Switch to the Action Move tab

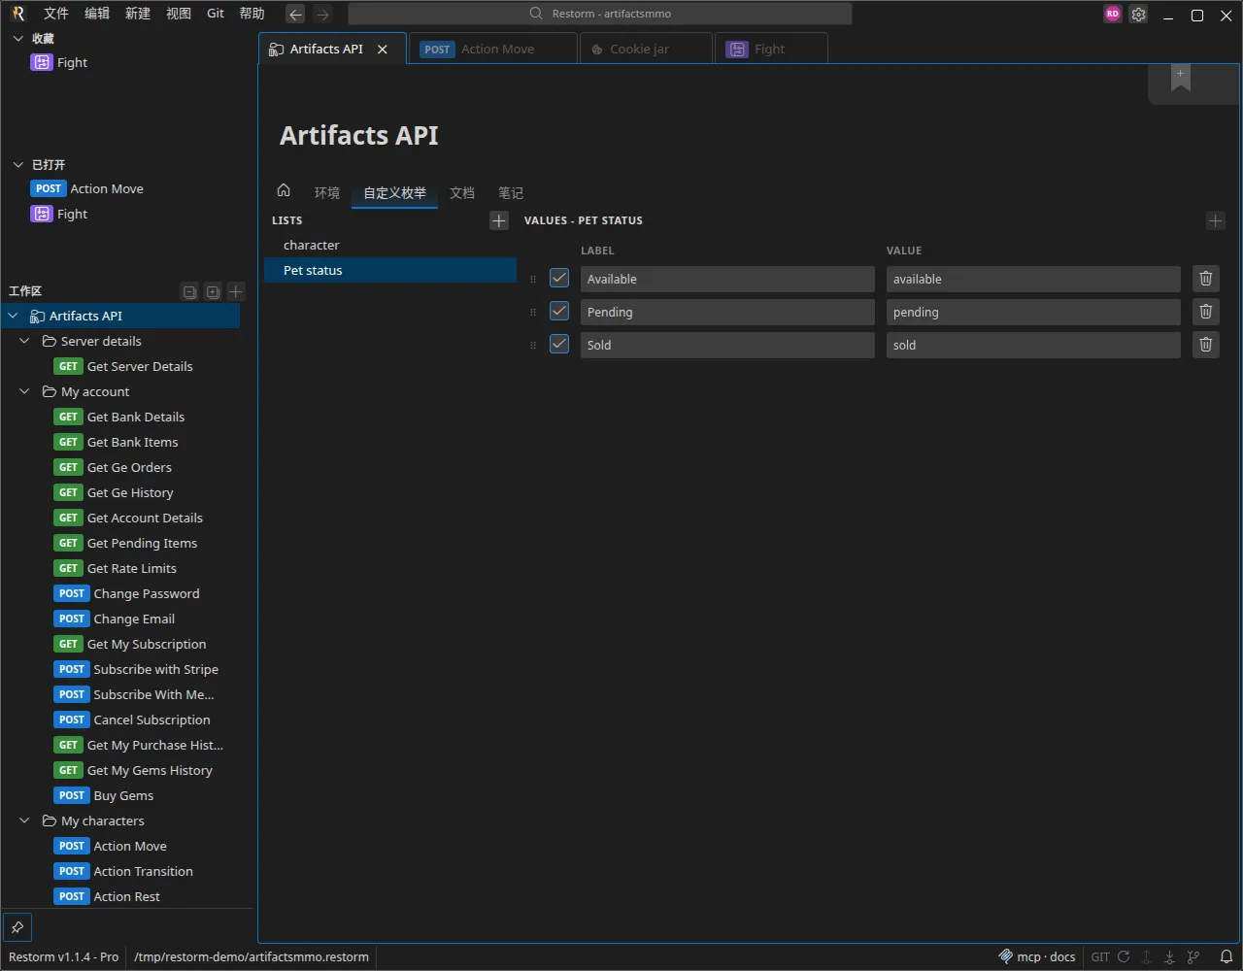(x=494, y=50)
